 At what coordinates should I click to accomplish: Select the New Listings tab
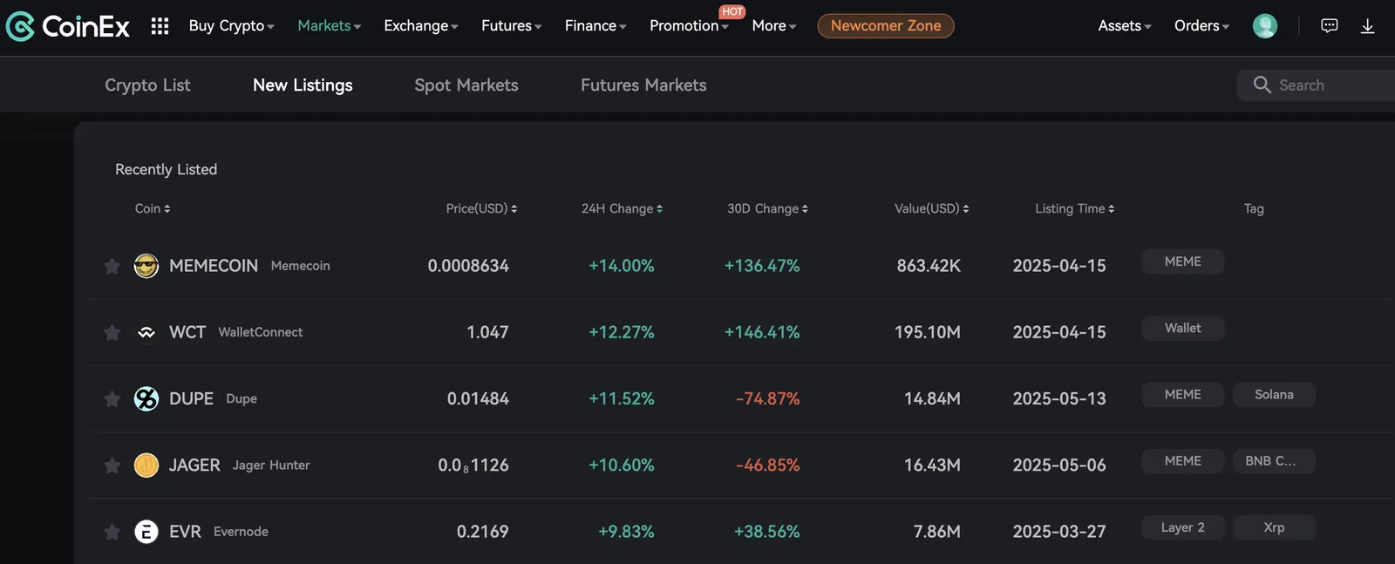[x=303, y=85]
